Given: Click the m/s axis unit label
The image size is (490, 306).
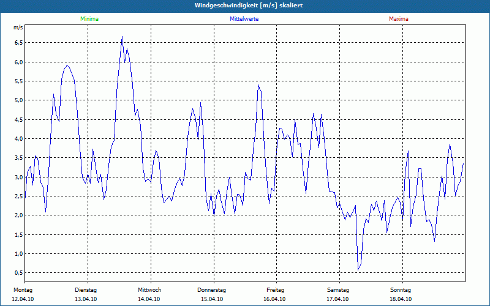Looking at the screenshot, I should tap(18, 28).
